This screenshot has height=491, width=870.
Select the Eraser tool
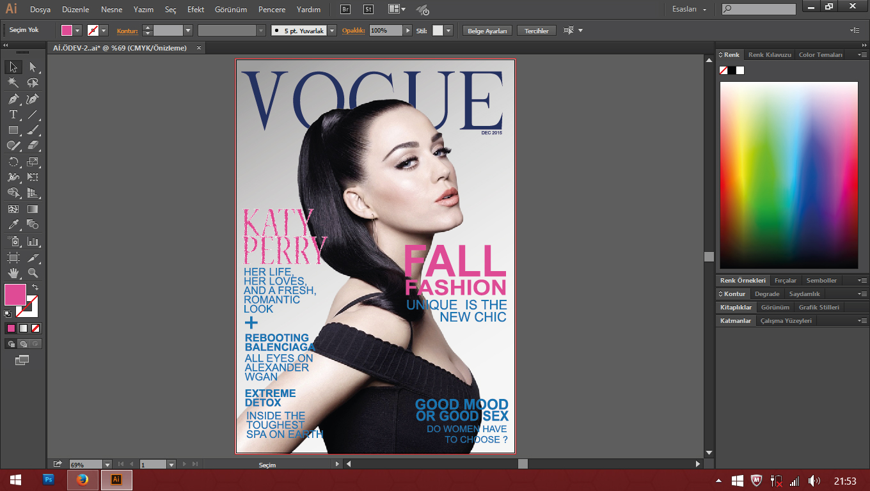click(x=33, y=146)
